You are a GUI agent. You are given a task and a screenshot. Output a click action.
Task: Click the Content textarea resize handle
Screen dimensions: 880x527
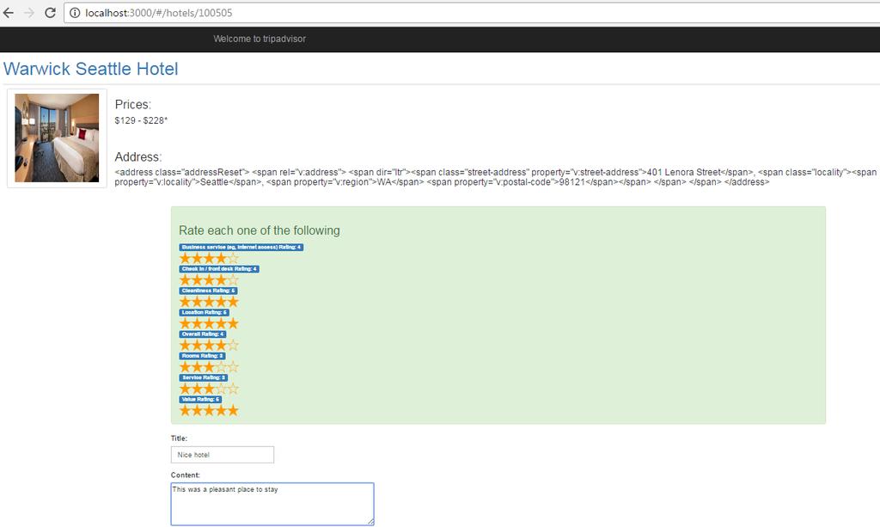pos(370,522)
